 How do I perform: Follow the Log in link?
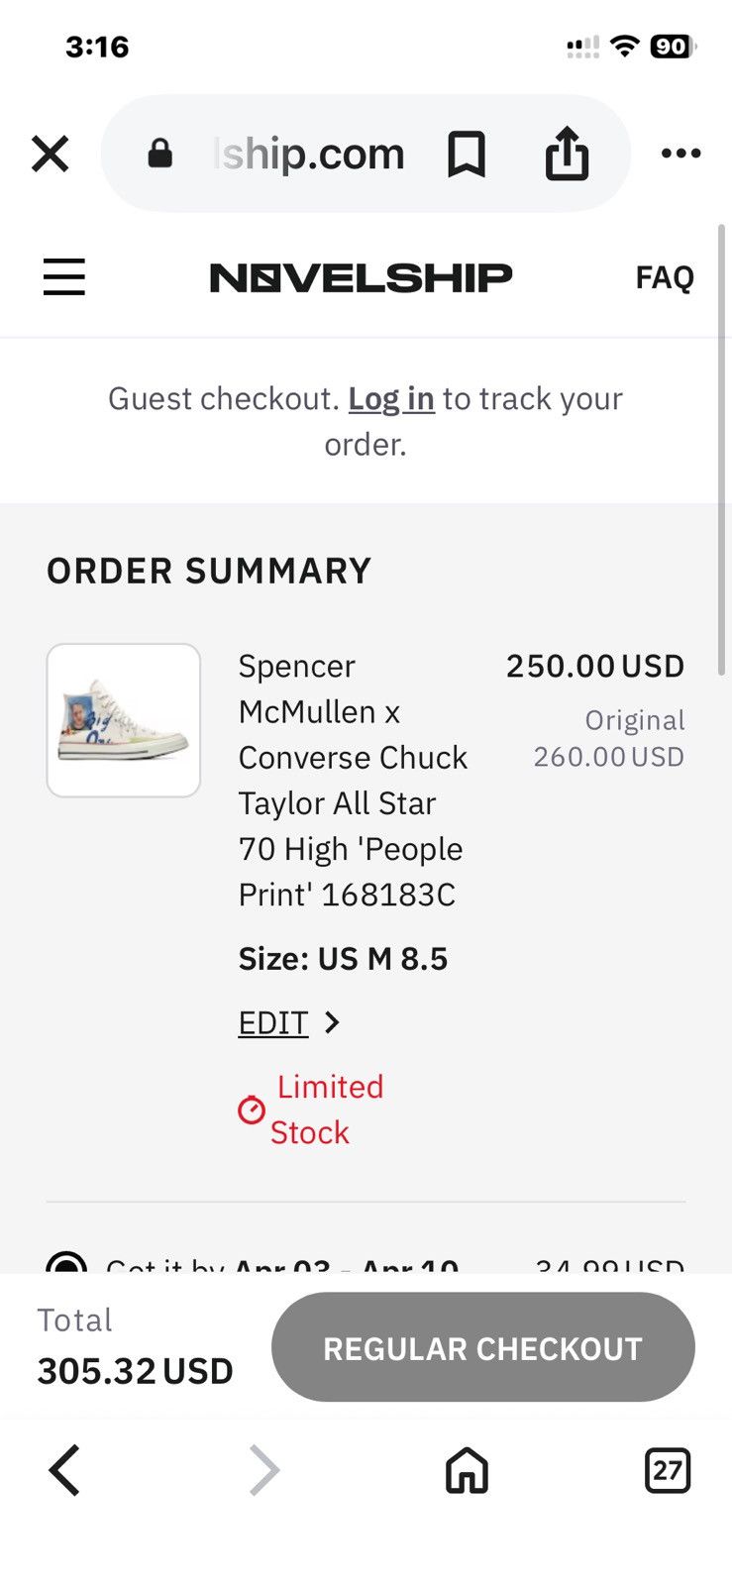391,398
